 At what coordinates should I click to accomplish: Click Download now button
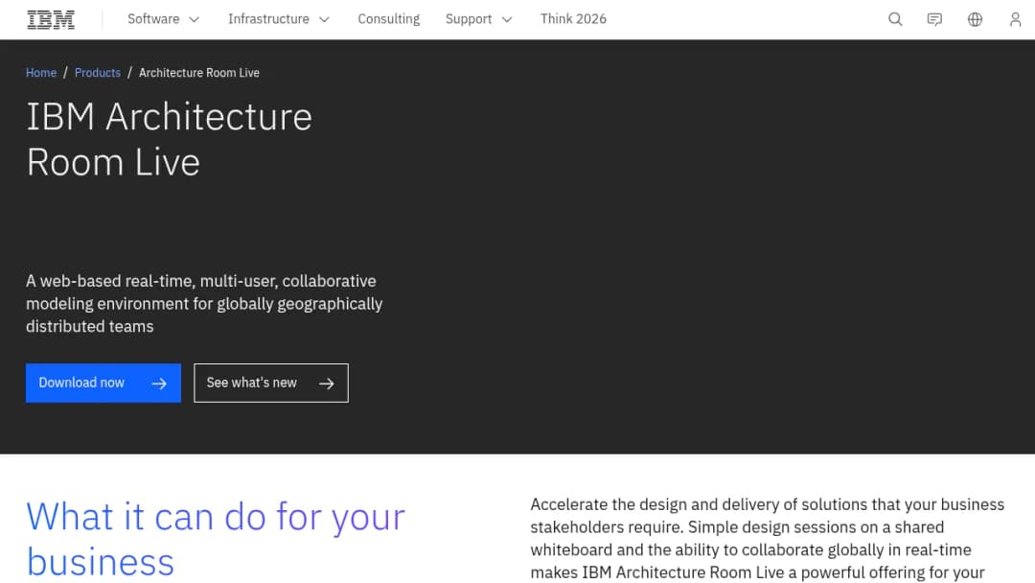coord(103,383)
